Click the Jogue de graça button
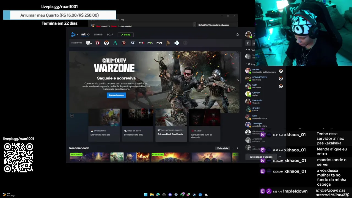Screen dimensions: 352x198 click(x=116, y=95)
